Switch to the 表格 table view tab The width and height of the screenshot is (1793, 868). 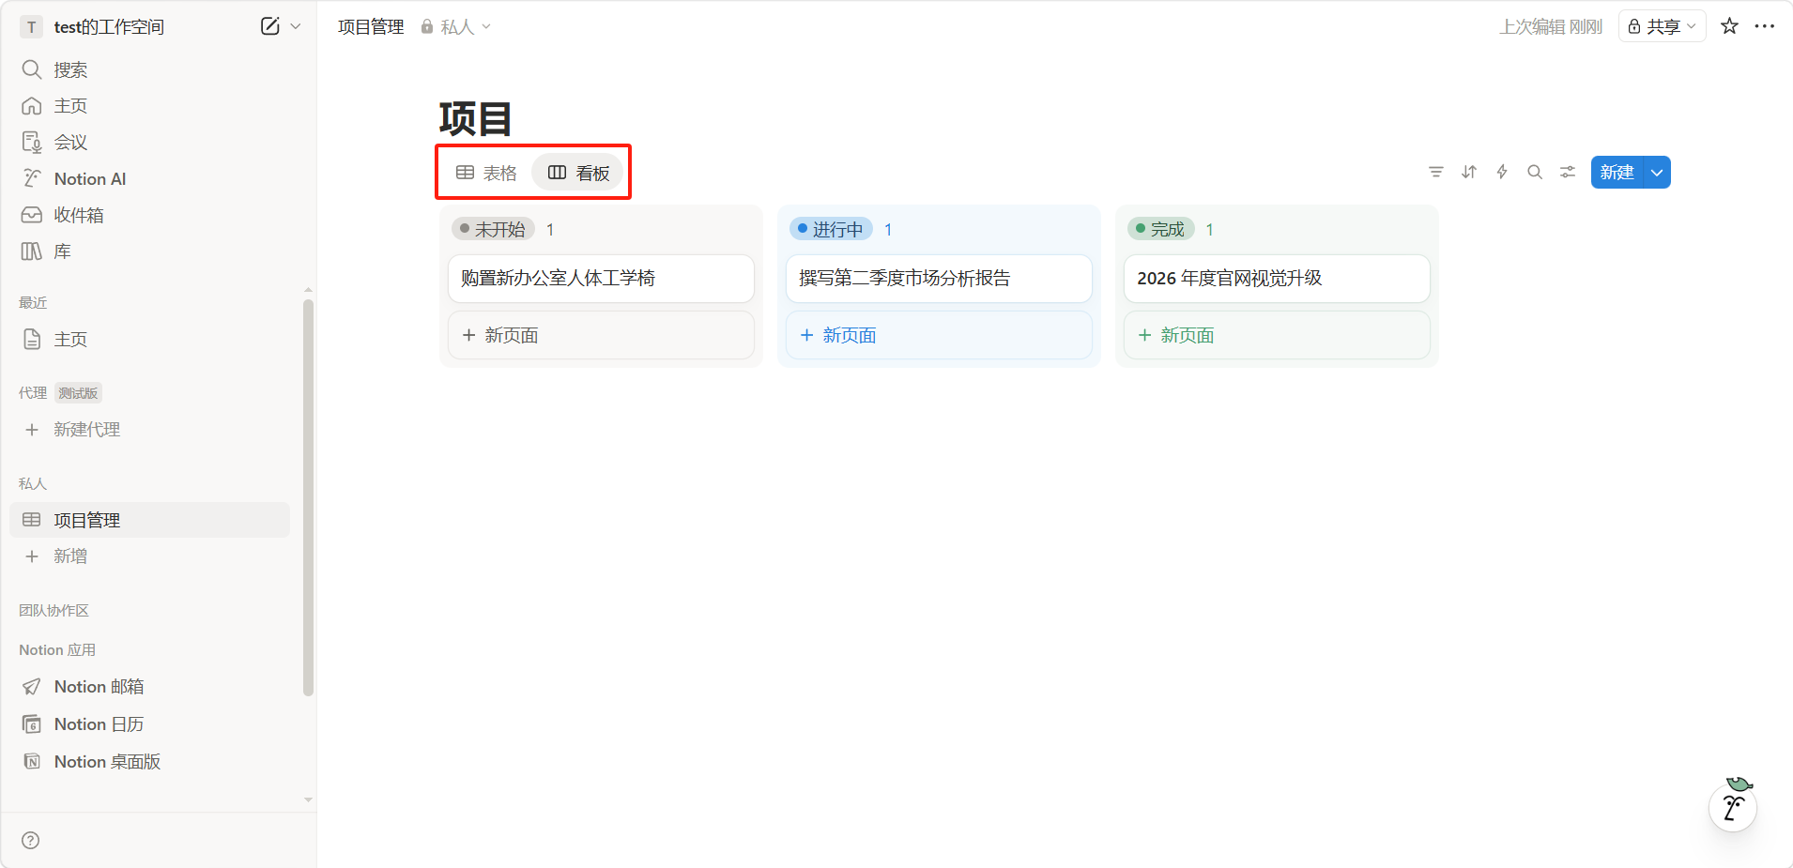pyautogui.click(x=486, y=173)
